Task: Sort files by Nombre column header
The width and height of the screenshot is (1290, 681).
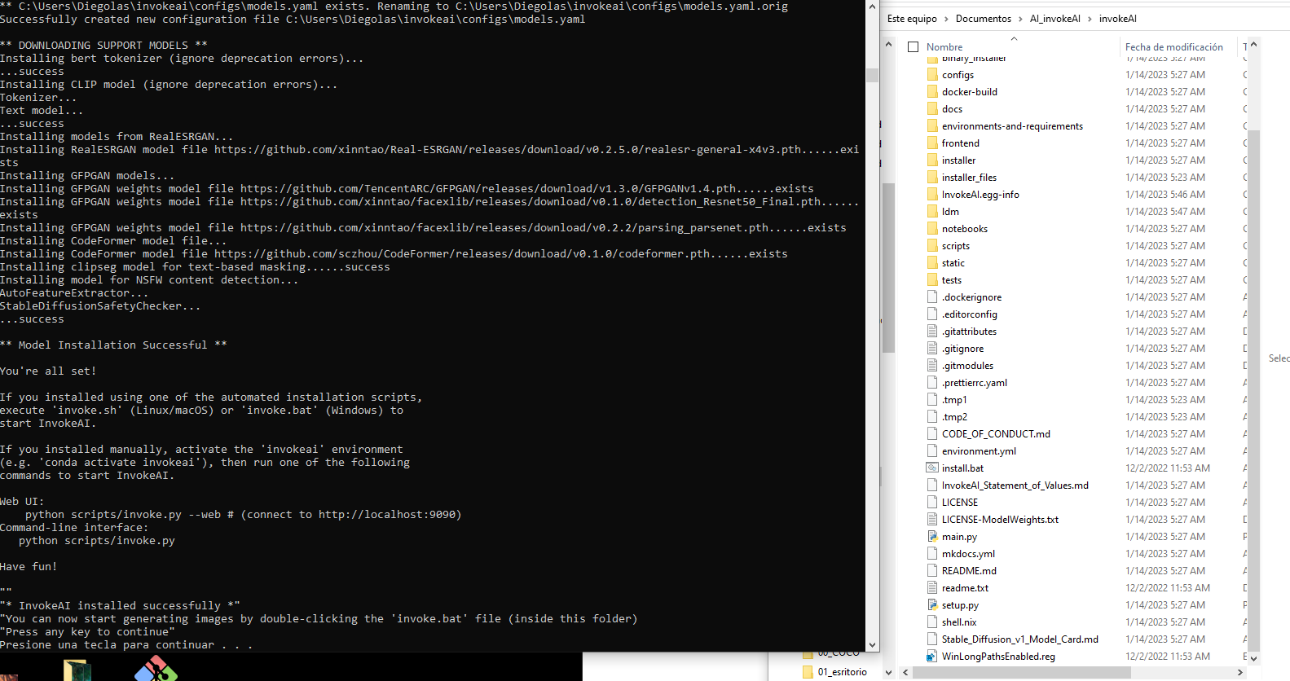Action: click(944, 47)
